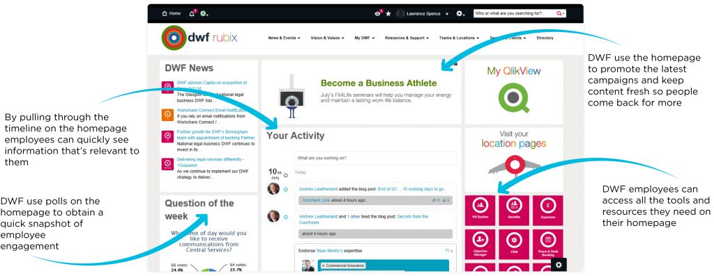Open the help [?] on Endorse panel
The width and height of the screenshot is (714, 276).
(447, 250)
